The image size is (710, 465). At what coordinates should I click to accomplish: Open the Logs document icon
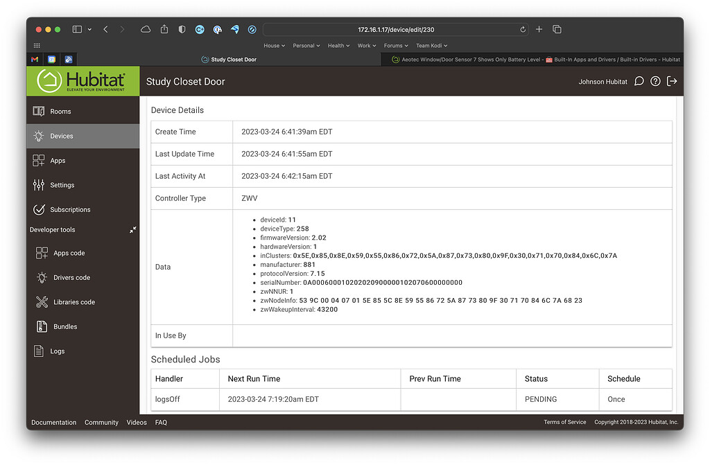tap(39, 351)
